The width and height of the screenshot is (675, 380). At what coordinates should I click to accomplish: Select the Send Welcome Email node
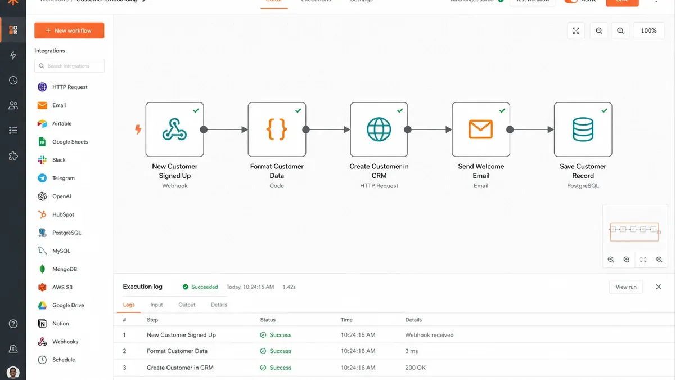(481, 129)
